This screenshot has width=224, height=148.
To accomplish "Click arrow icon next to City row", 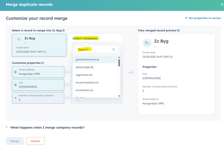I will [67, 85].
